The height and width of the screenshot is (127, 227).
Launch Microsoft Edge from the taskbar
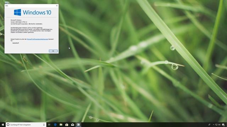coord(55,125)
